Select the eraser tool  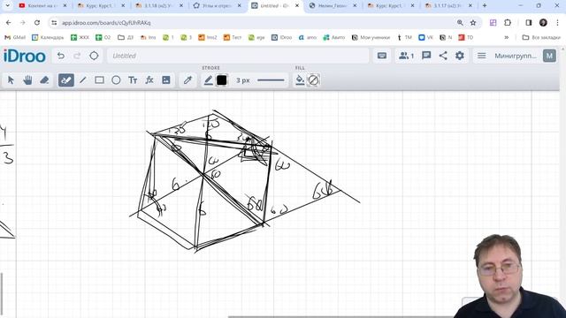click(x=44, y=80)
